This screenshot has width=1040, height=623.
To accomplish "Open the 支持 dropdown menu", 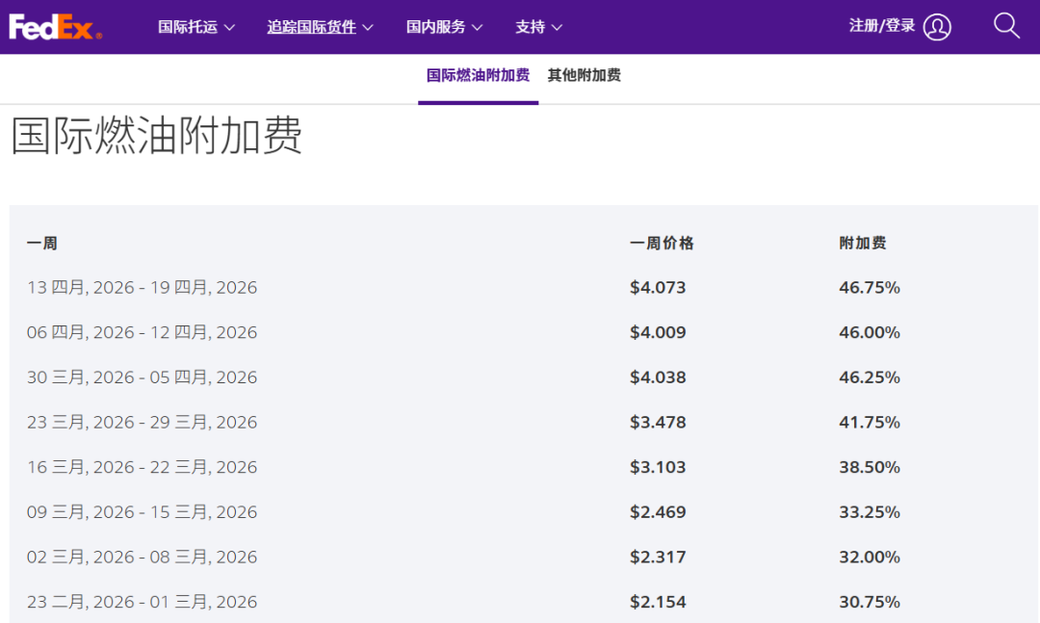I will (538, 27).
